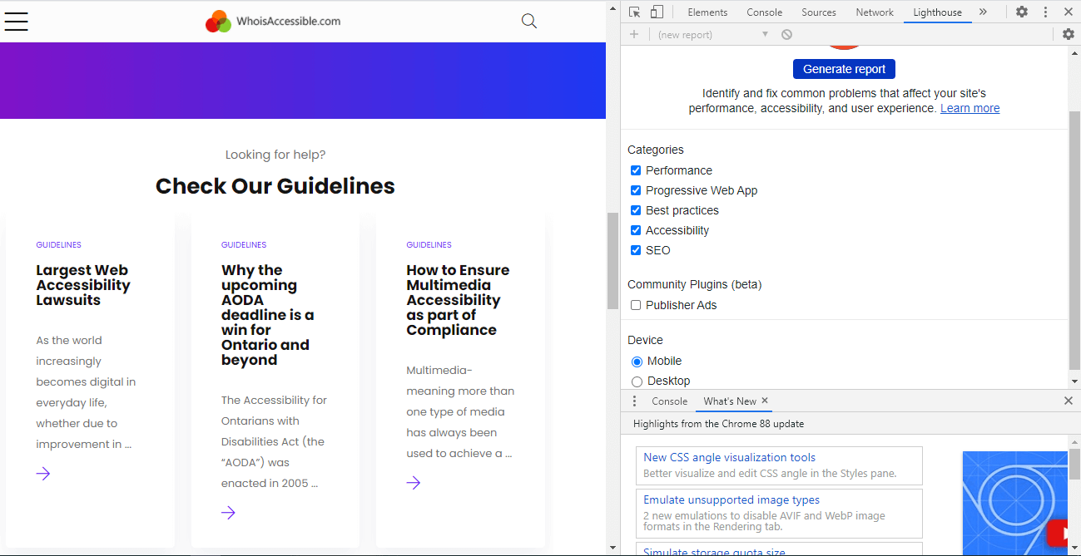The width and height of the screenshot is (1081, 556).
Task: Uncheck the Performance category
Action: coord(636,170)
